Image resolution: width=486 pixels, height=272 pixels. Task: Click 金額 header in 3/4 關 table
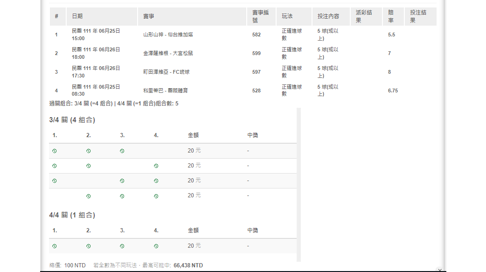coord(193,135)
